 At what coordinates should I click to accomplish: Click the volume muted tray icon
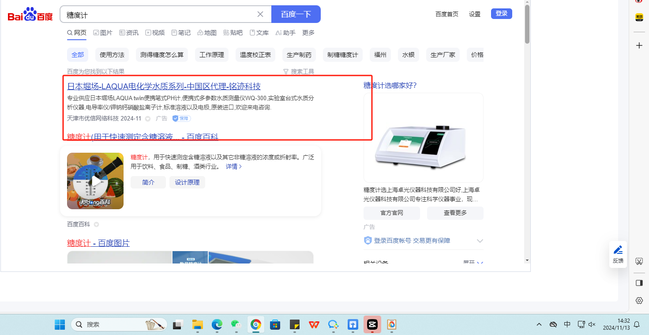tap(593, 324)
